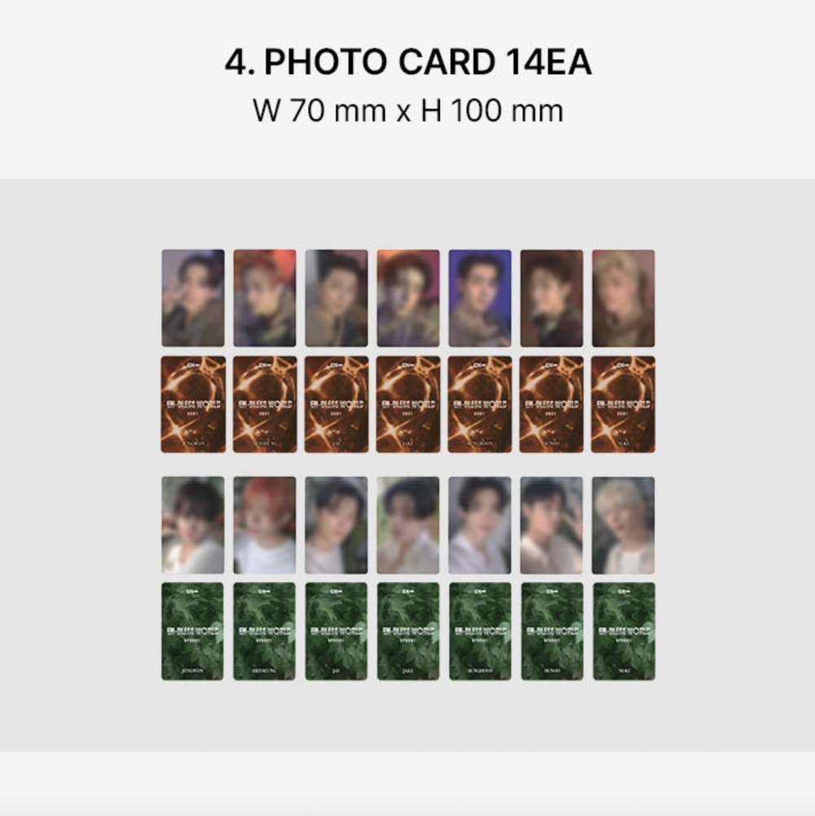Open the green SUNOO card back
The width and height of the screenshot is (815, 816).
(x=553, y=631)
